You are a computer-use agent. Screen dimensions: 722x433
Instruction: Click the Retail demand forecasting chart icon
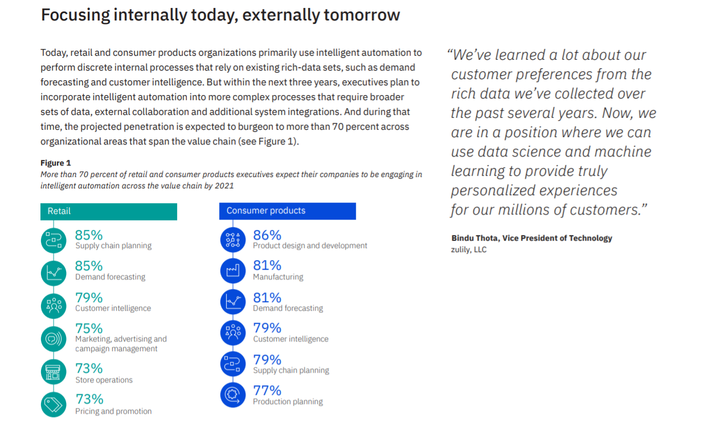pos(54,273)
